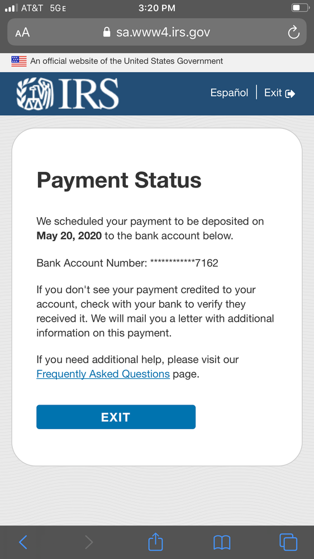Reload the page with refresh icon
The height and width of the screenshot is (559, 314).
pos(293,32)
